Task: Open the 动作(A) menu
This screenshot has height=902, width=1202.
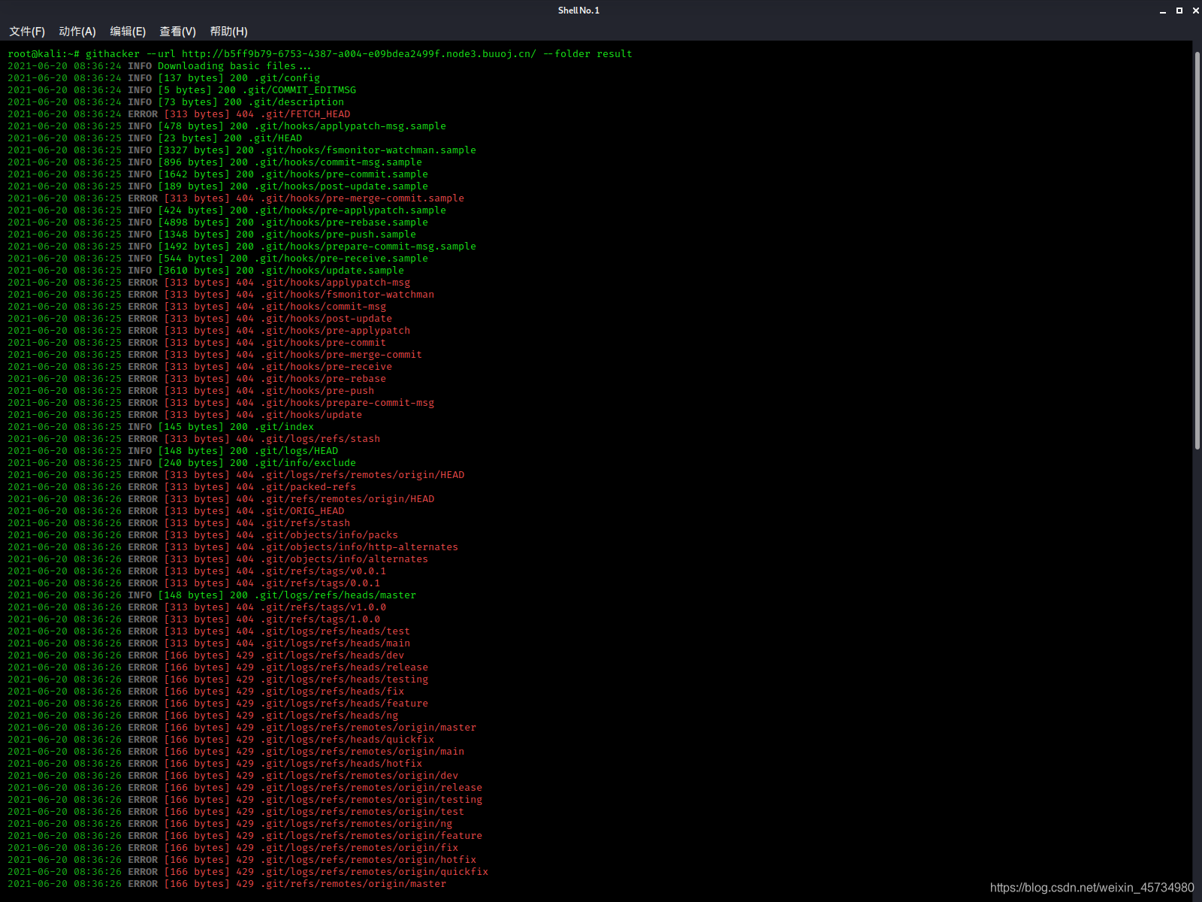Action: click(77, 31)
